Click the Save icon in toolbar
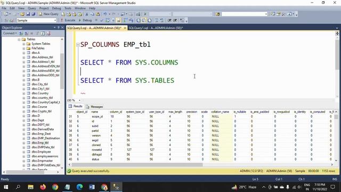This screenshot has height=192, width=341. click(28, 14)
